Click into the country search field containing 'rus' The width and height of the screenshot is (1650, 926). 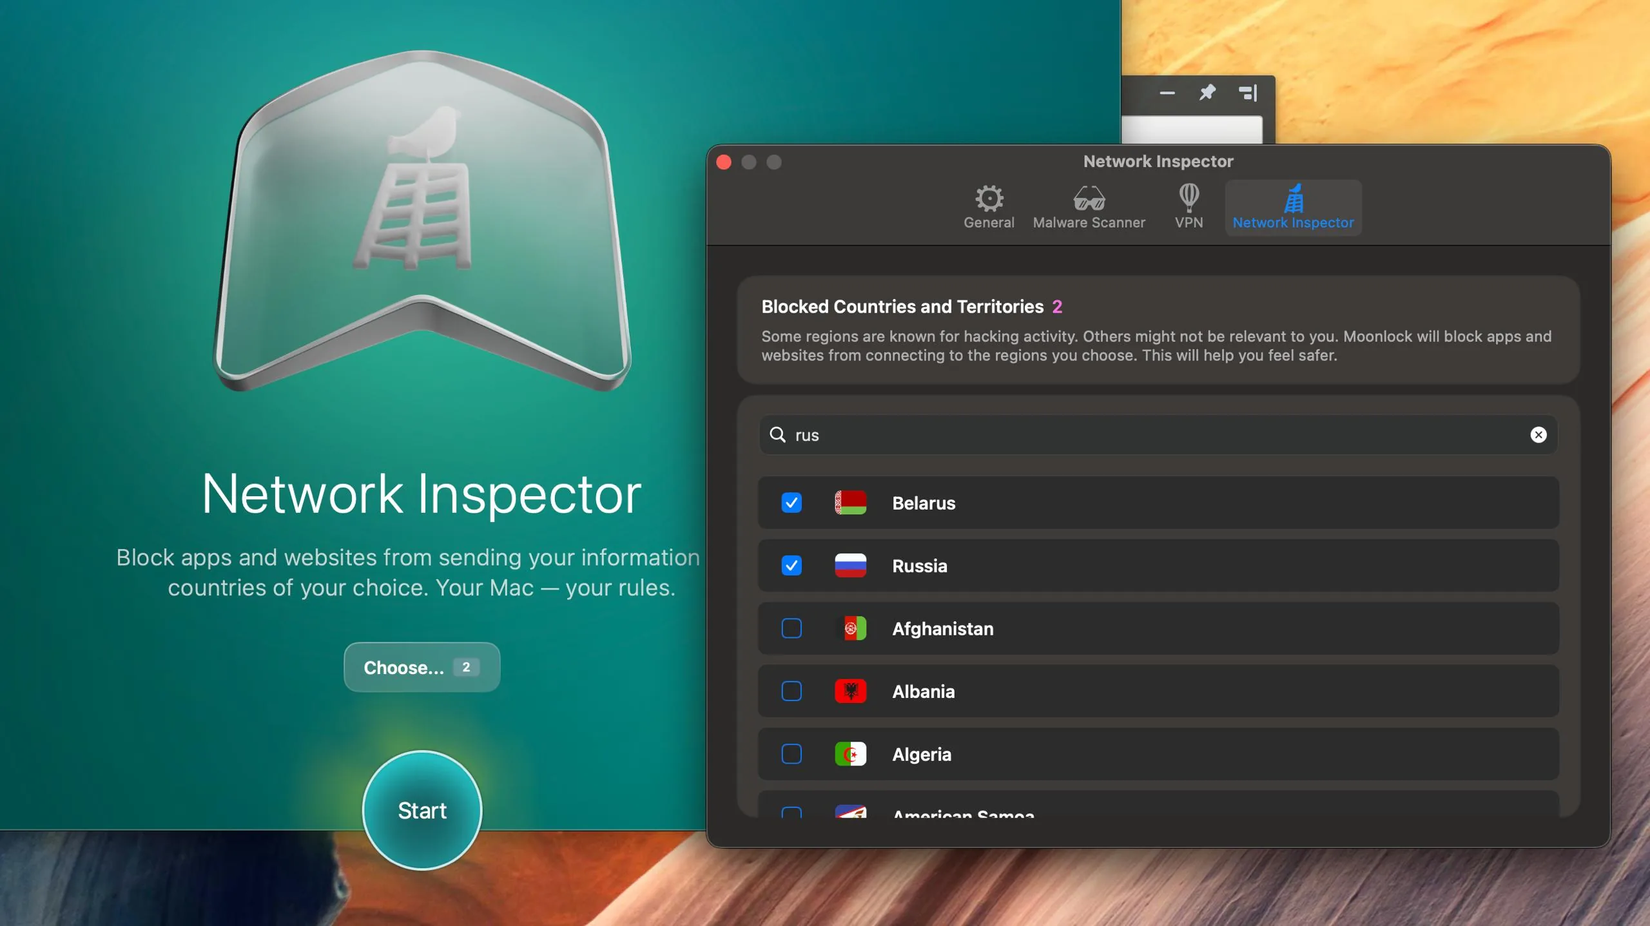click(x=1158, y=435)
